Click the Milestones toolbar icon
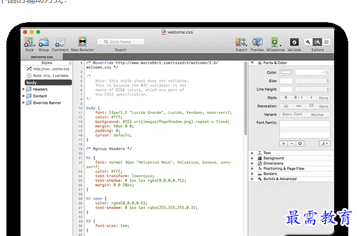Screen dimensions: 357x236 (275, 42)
